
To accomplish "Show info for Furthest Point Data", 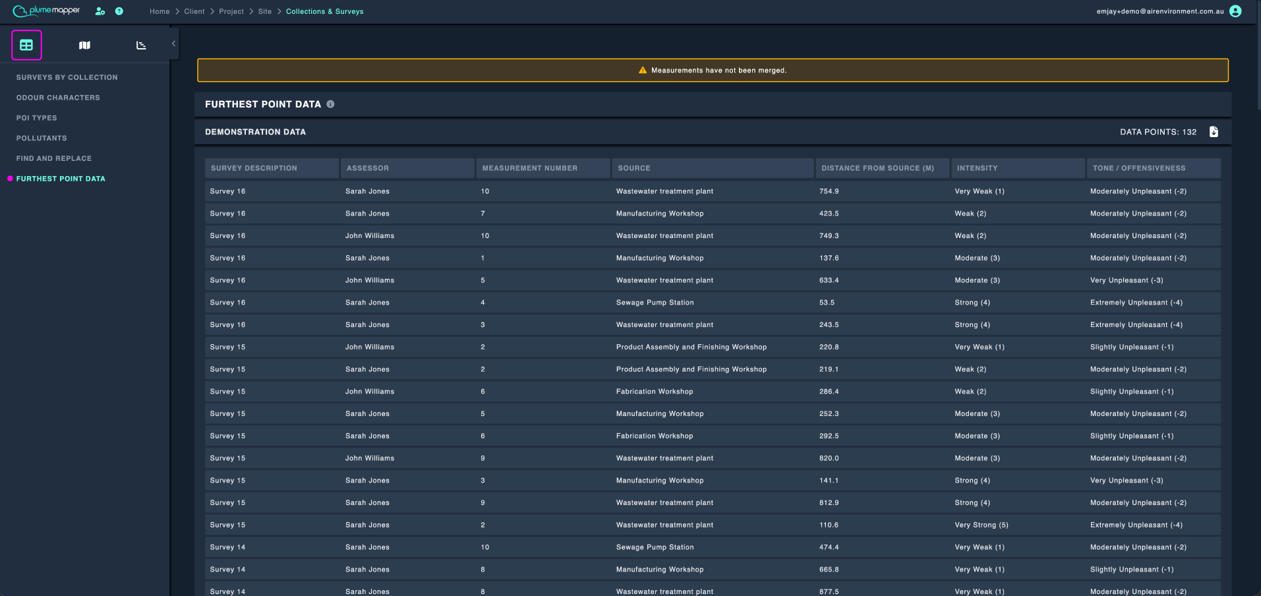I will 330,104.
